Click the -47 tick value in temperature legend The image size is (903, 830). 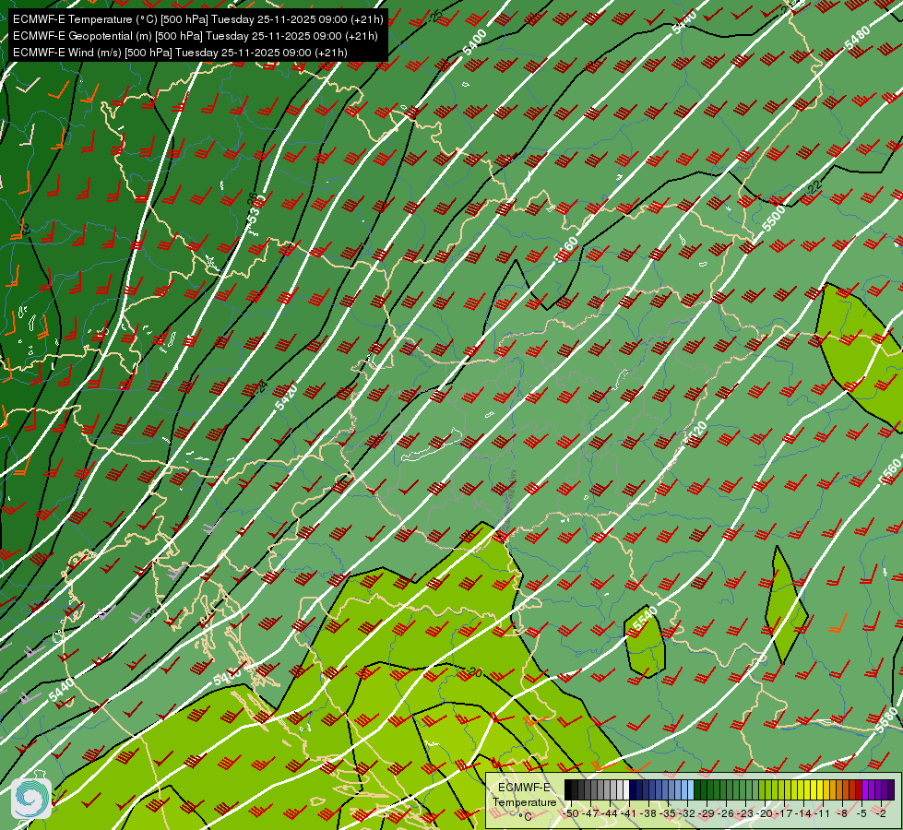click(x=590, y=813)
